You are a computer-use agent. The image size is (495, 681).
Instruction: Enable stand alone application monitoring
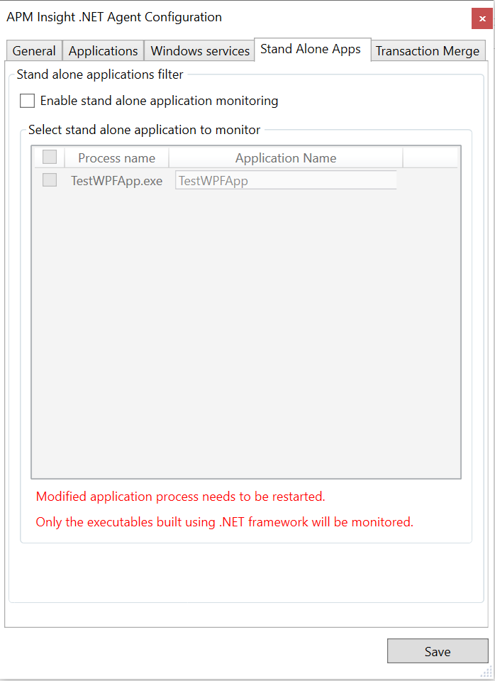click(26, 100)
